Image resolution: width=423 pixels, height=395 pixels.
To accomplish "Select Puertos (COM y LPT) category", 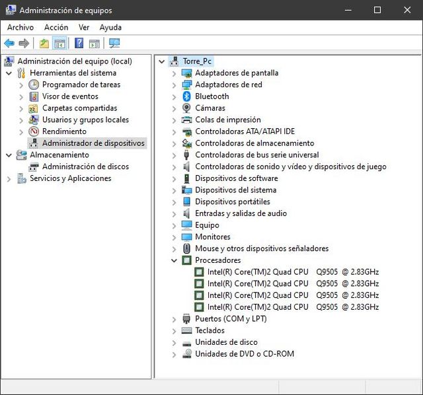I will tap(231, 318).
